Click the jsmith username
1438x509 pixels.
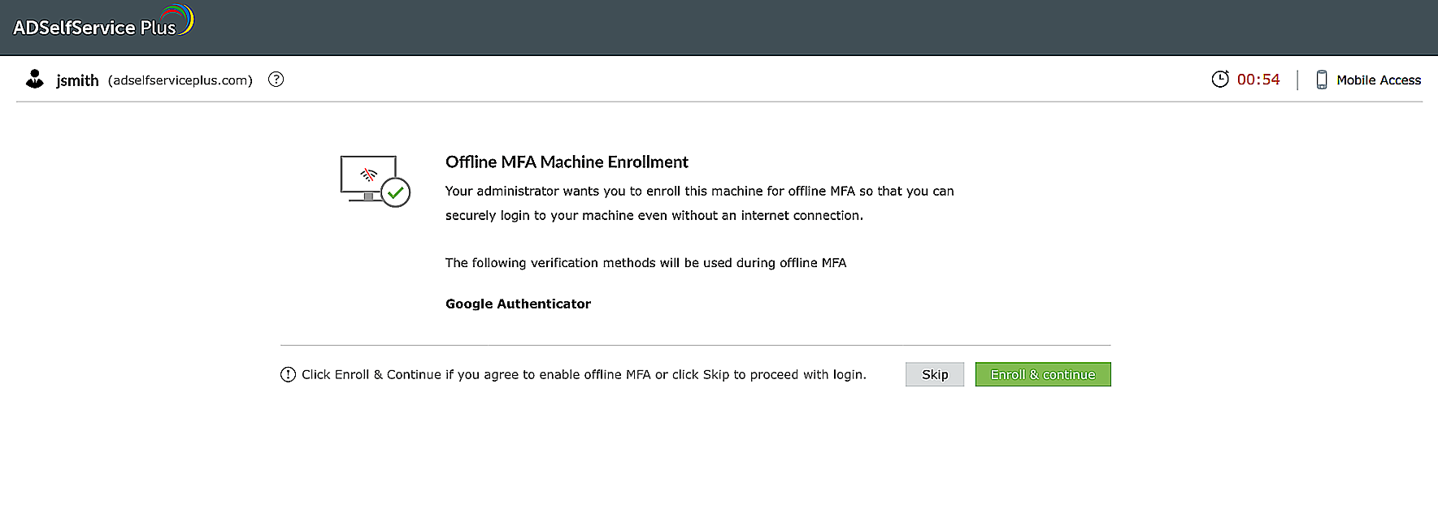coord(77,80)
